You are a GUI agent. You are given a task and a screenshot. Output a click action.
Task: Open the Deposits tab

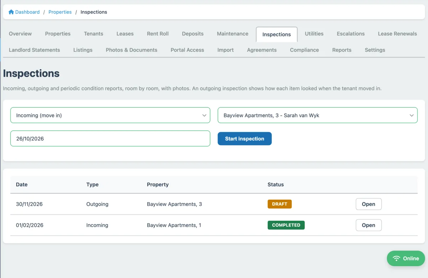[193, 34]
